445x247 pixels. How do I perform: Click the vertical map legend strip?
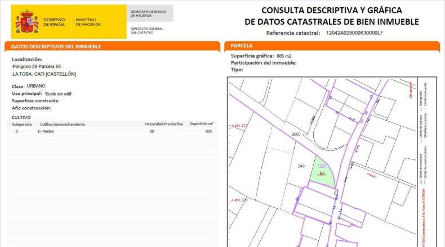click(427, 162)
